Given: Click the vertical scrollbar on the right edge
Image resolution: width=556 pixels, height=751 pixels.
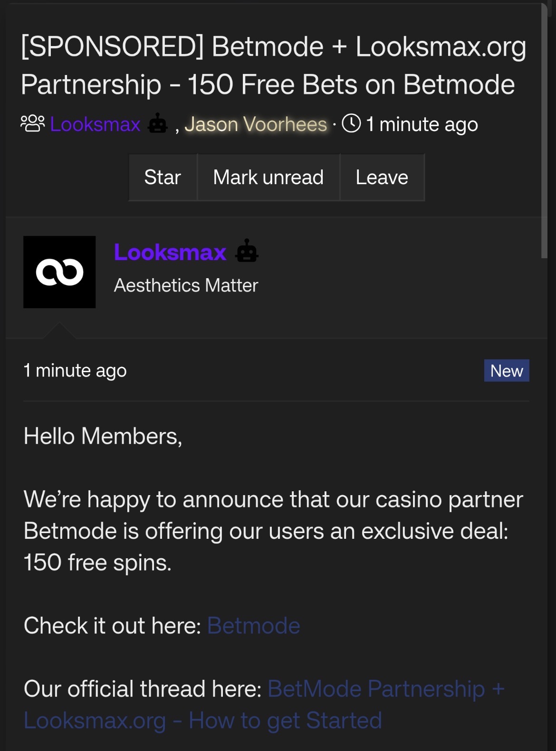Looking at the screenshot, I should pos(544,131).
